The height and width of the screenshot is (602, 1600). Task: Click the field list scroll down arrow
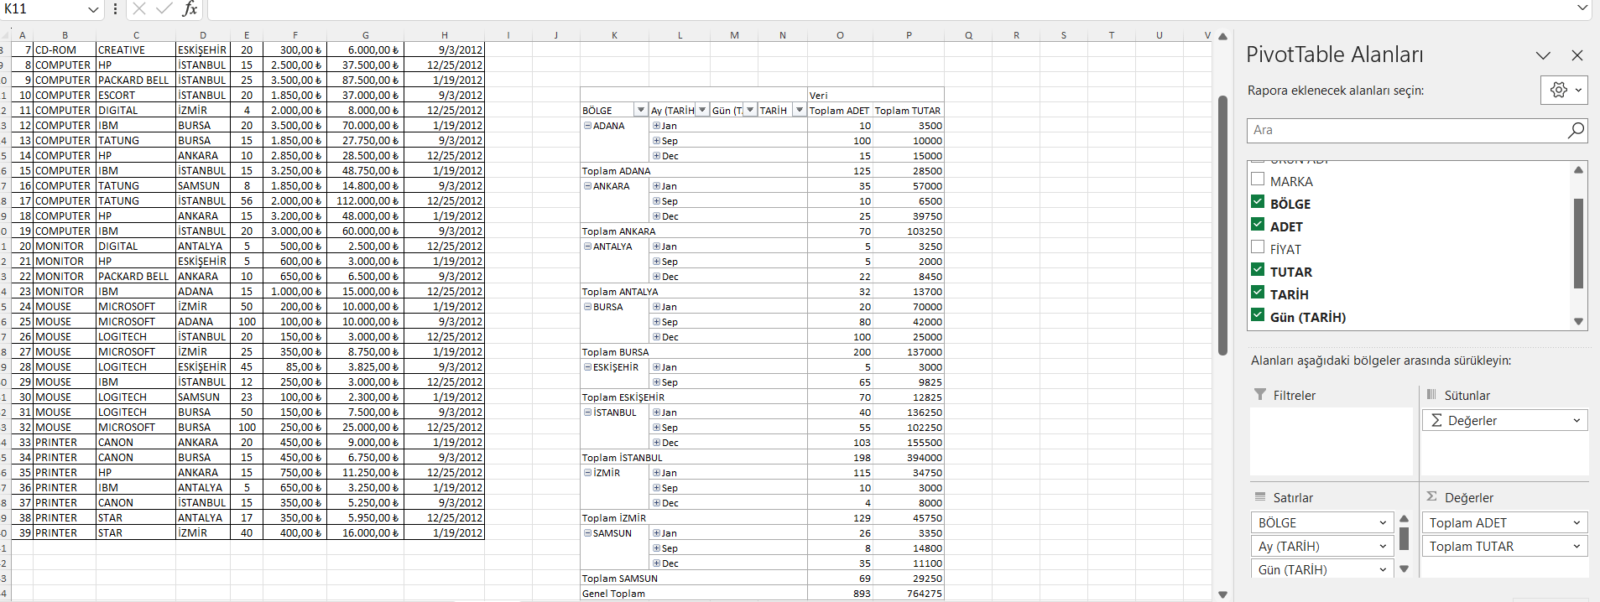pyautogui.click(x=1578, y=321)
